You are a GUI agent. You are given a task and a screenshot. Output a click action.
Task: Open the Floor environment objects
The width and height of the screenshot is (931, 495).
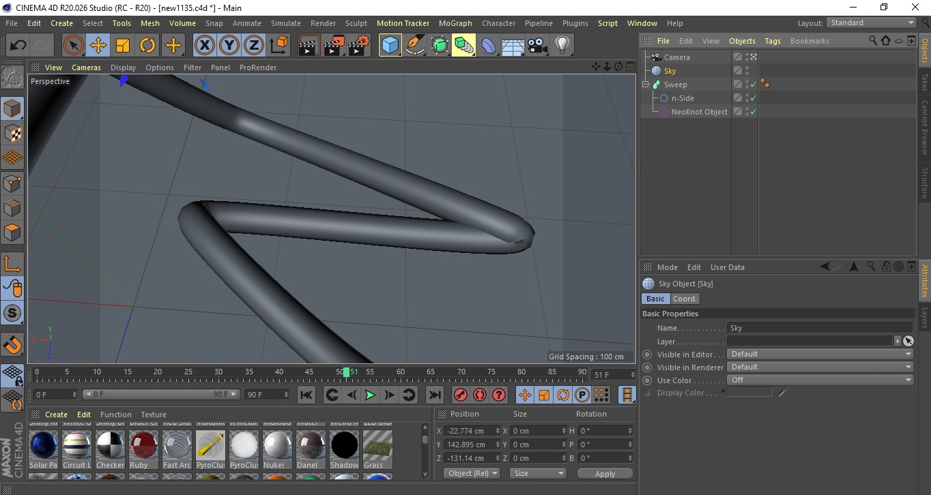click(x=513, y=46)
